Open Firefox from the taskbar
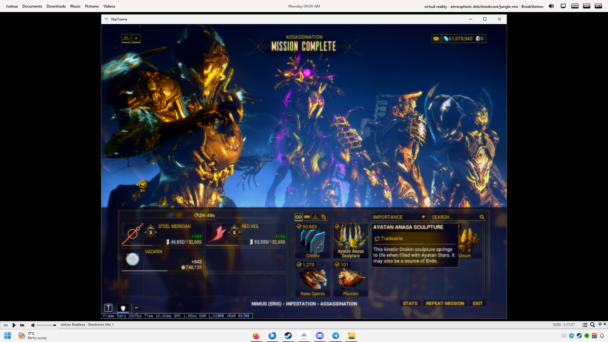Image resolution: width=608 pixels, height=342 pixels. (x=256, y=336)
